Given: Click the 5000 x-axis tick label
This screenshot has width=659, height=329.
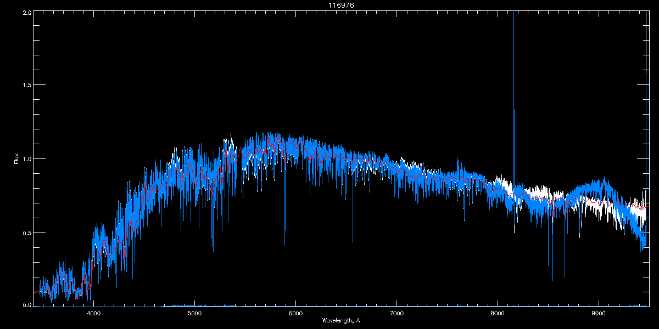Looking at the screenshot, I should pyautogui.click(x=194, y=314).
